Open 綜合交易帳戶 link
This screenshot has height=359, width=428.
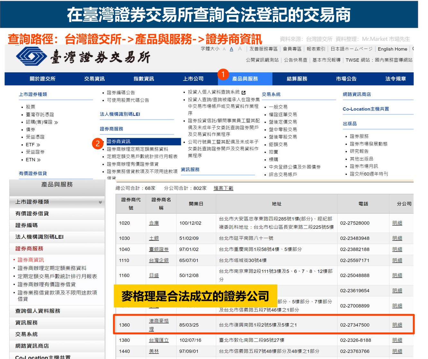283,175
